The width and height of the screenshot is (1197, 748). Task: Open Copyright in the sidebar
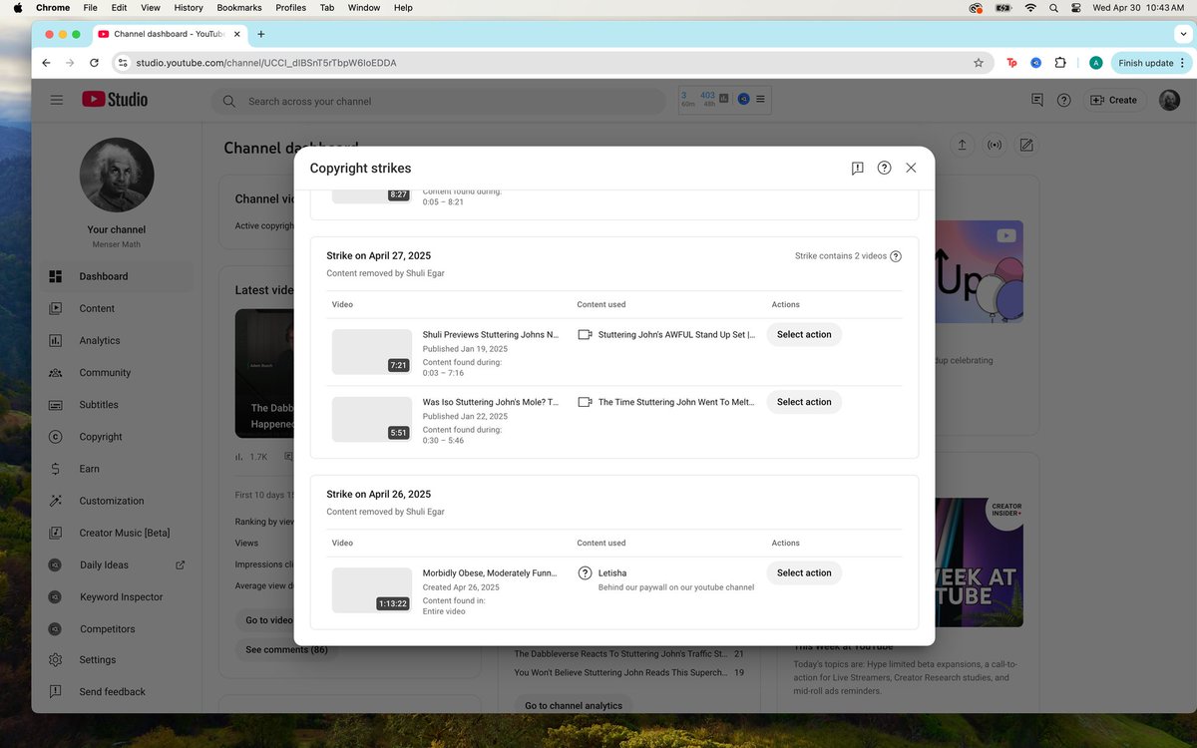click(117, 436)
